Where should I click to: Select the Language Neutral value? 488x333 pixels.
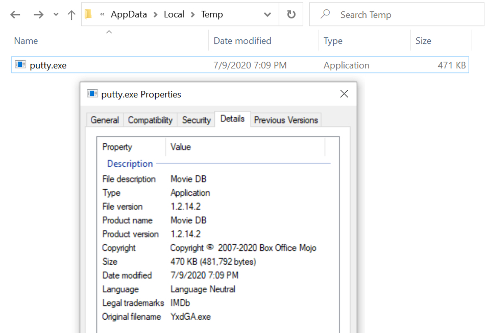[203, 289]
